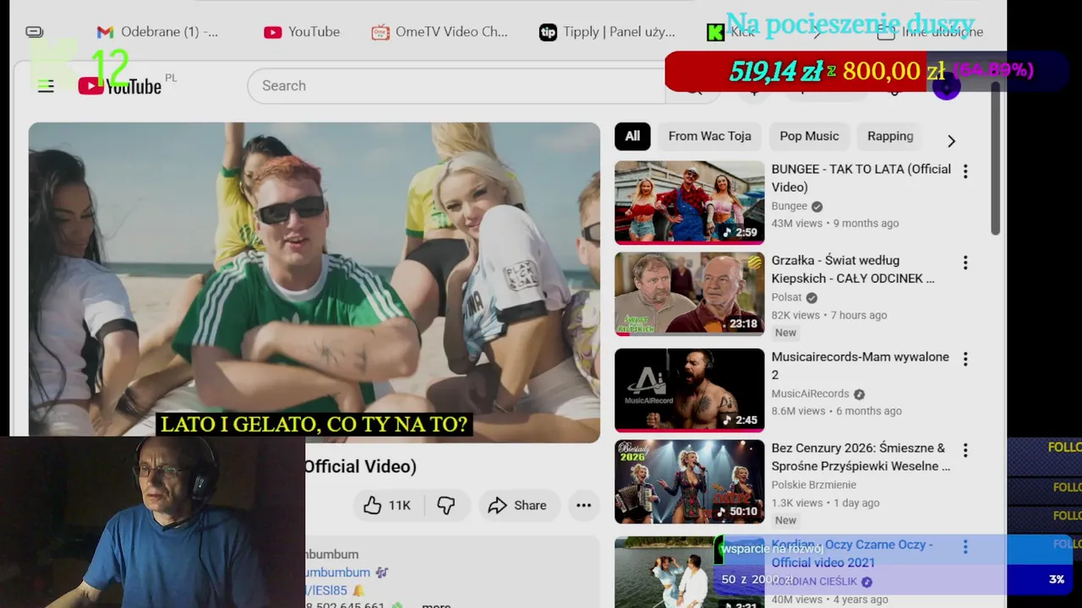Click the "Bez Cenzury 2026" video title
1082x608 pixels.
pos(861,457)
